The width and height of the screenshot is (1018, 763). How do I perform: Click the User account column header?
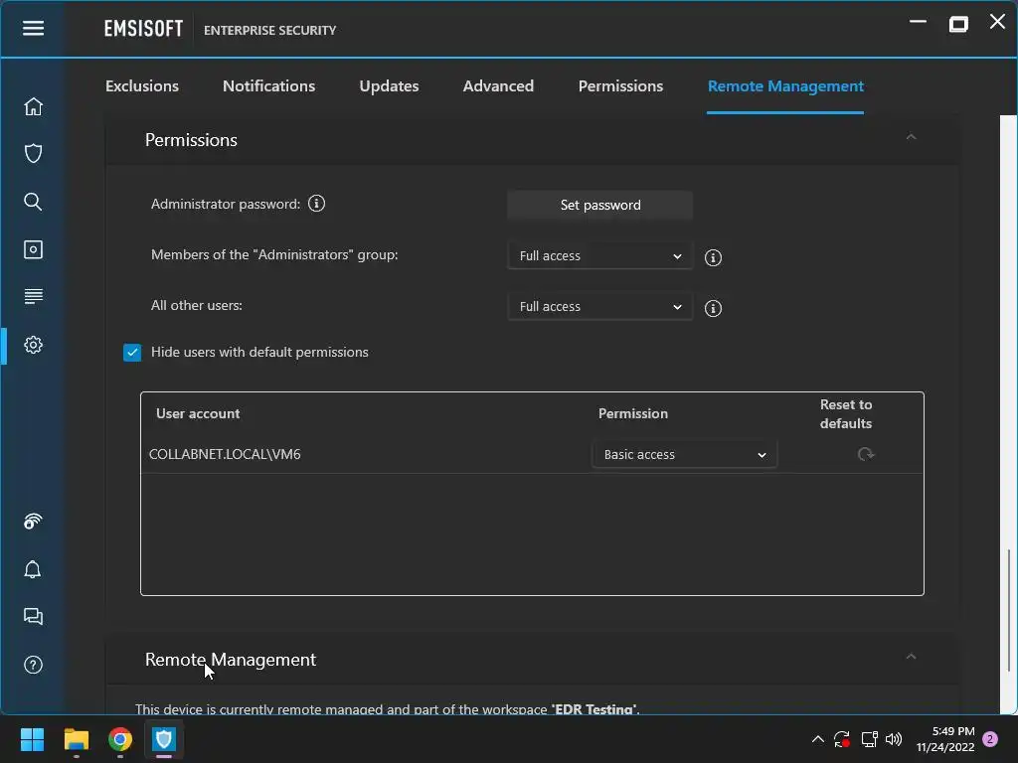198,413
